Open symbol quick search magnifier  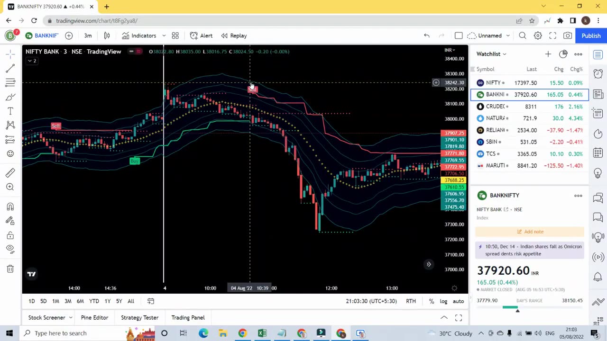point(522,36)
